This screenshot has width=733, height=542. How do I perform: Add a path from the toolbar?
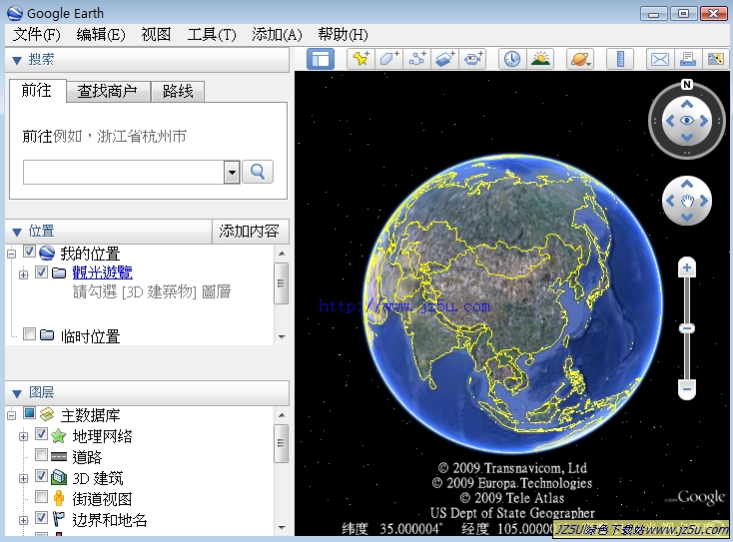point(417,59)
